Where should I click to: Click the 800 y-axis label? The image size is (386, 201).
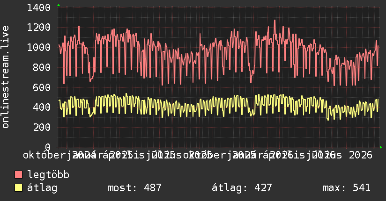tap(42, 67)
